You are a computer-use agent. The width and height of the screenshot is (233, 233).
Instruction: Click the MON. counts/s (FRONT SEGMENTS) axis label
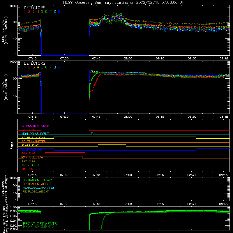pos(4,30)
